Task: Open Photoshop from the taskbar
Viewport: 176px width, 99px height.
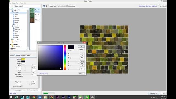Action: coord(69,97)
